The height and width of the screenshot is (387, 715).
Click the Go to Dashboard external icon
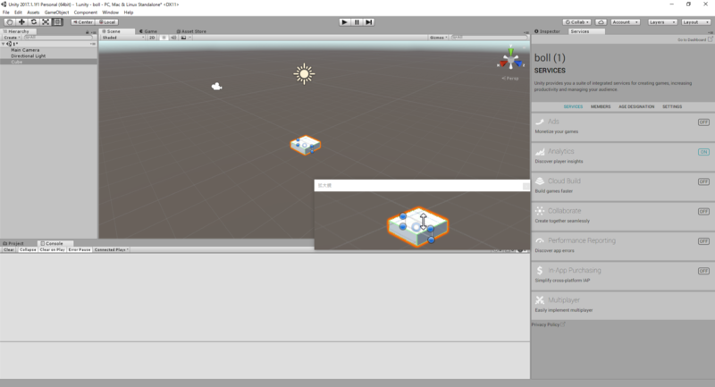tap(711, 39)
